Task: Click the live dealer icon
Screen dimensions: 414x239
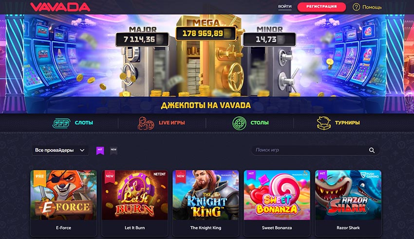Action: tap(146, 123)
